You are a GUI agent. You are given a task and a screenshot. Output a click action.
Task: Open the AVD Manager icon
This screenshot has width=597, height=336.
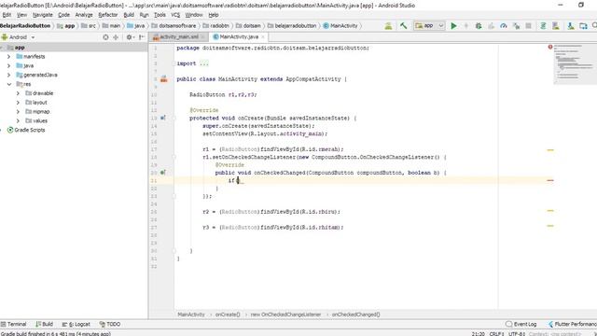[556, 26]
